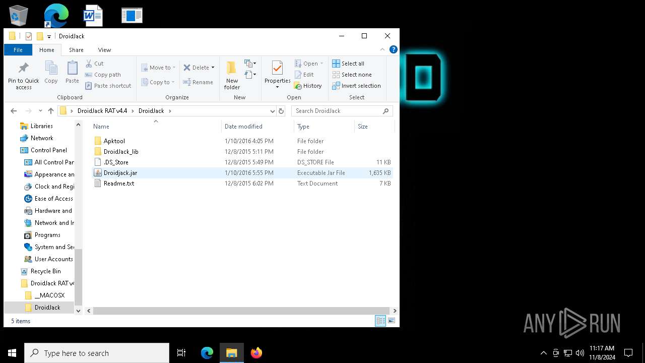Screen dimensions: 645x363
Task: Switch to the Share ribbon tab
Action: (76, 50)
